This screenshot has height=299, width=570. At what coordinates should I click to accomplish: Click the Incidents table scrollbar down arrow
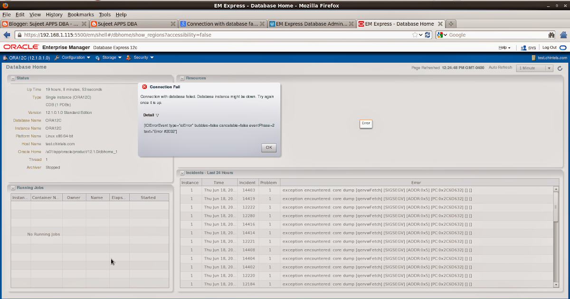pyautogui.click(x=556, y=284)
